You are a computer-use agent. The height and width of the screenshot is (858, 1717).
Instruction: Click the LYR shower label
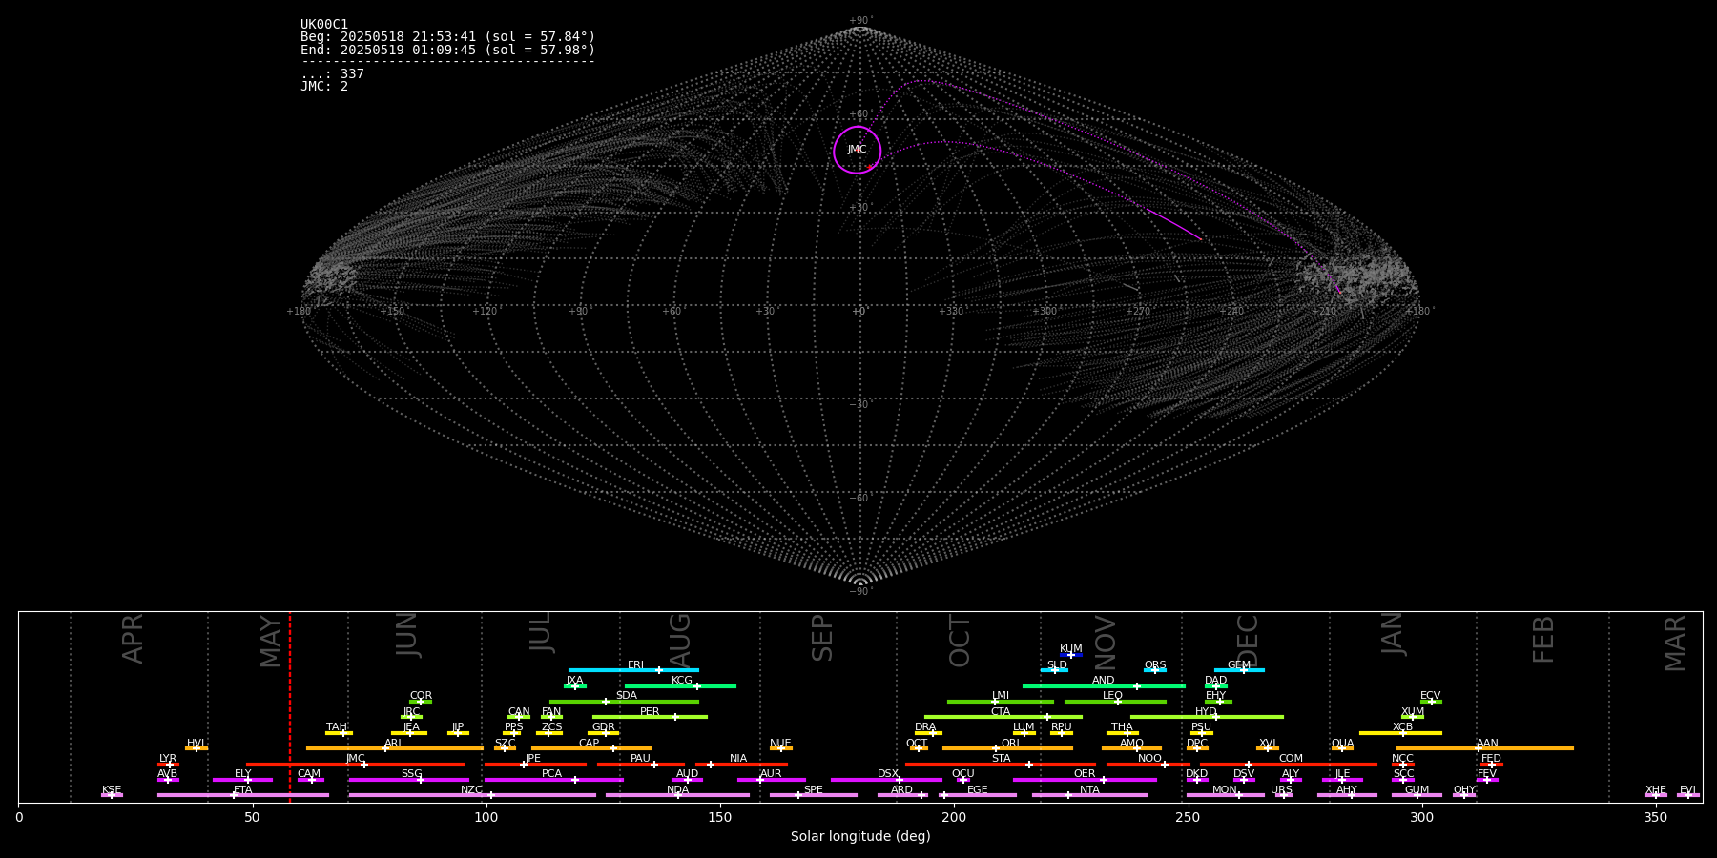(168, 759)
